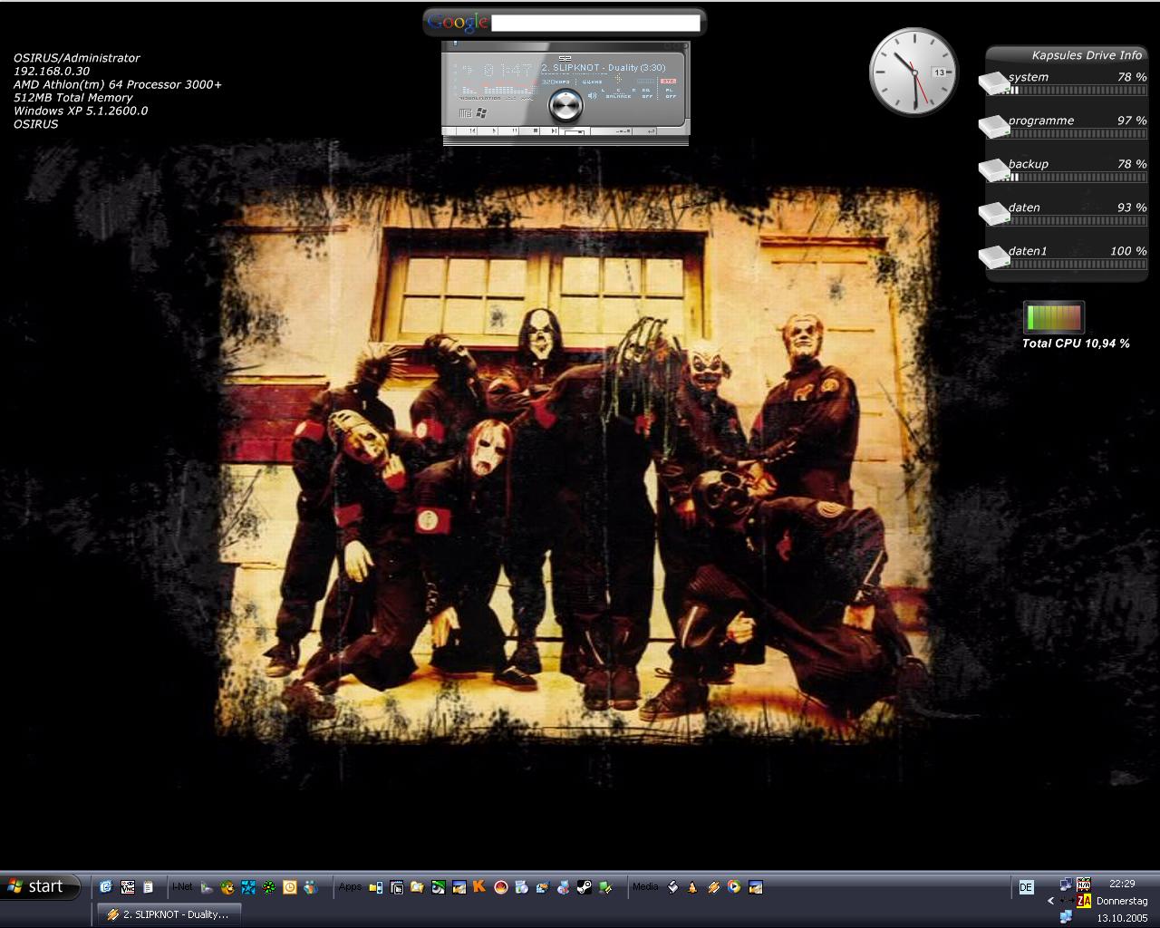Toggle the PL OFF playlist switch in Winamp
The width and height of the screenshot is (1160, 928).
pyautogui.click(x=672, y=92)
